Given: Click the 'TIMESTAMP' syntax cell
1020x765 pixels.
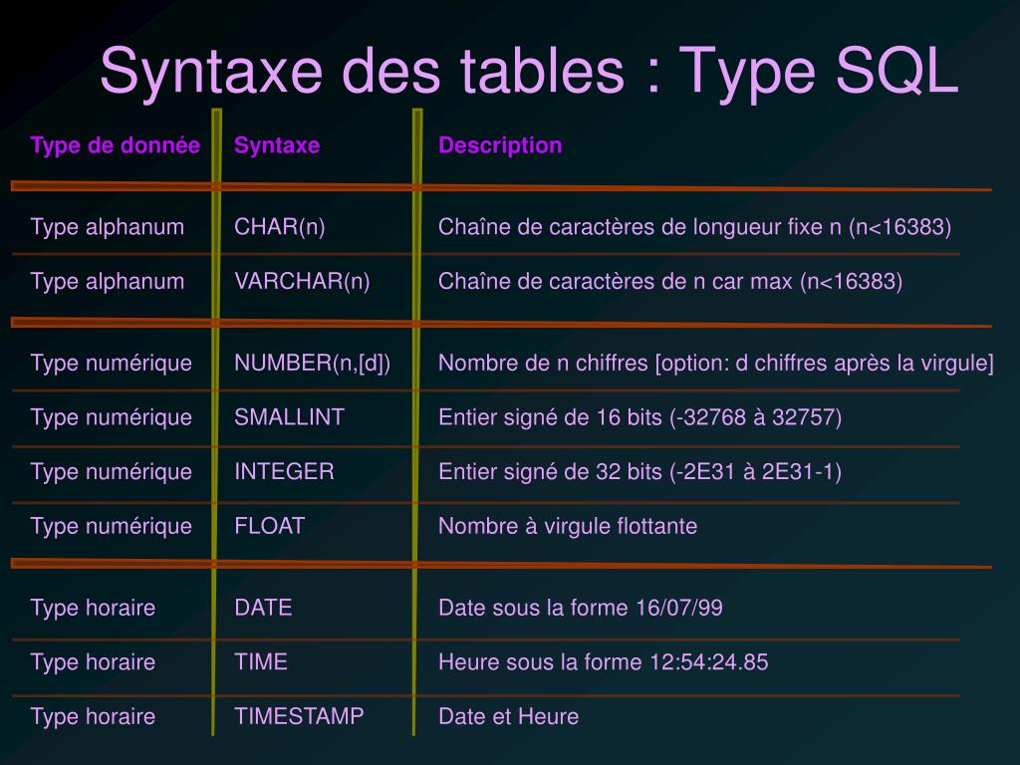Looking at the screenshot, I should tap(299, 716).
